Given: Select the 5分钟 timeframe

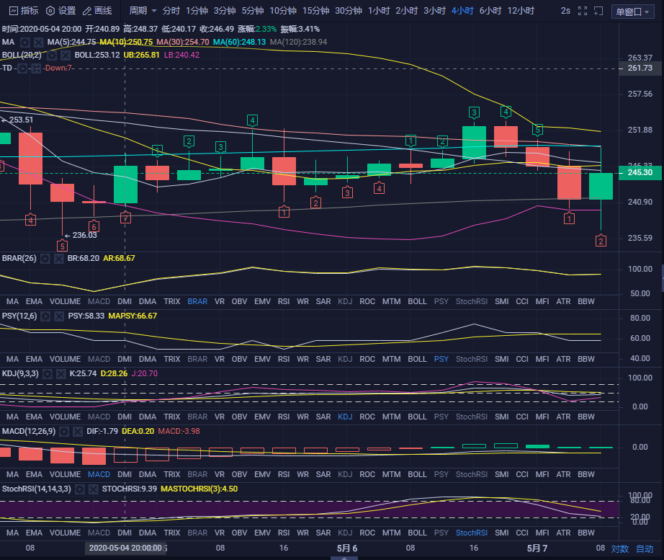Looking at the screenshot, I should tap(253, 11).
